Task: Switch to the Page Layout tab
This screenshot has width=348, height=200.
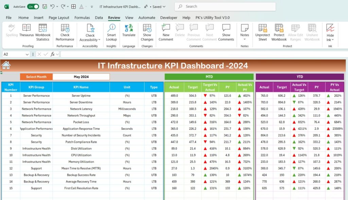Action: click(59, 18)
